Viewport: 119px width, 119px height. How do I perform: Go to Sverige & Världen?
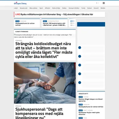point(74,8)
